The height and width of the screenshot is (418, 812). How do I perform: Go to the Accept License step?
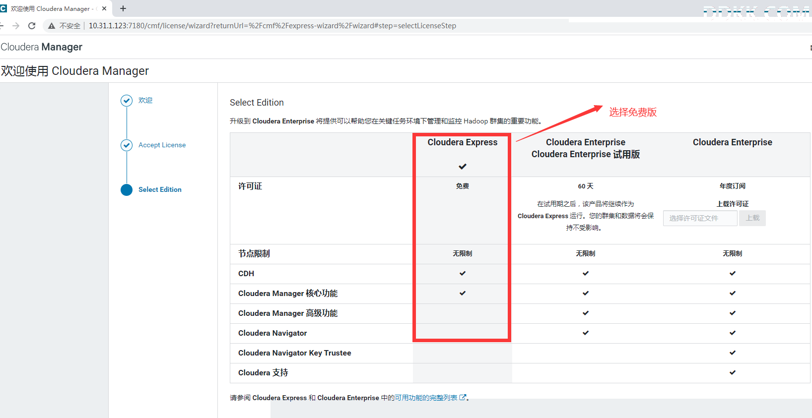click(162, 145)
